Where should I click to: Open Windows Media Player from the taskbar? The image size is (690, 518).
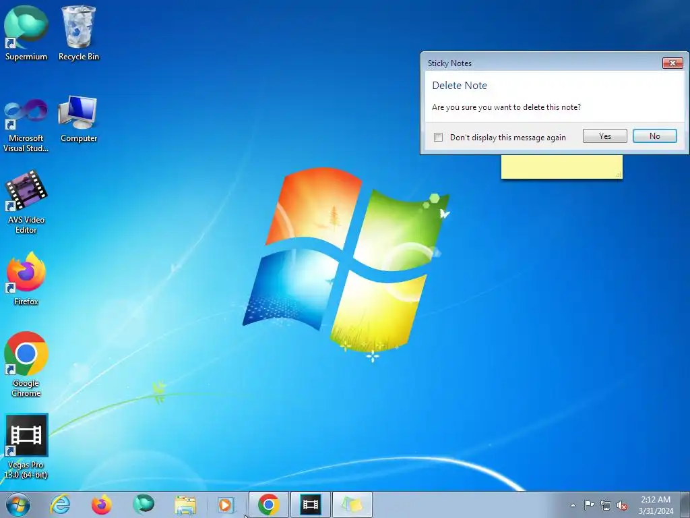coord(226,505)
